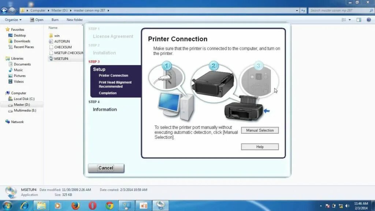Click the Windows Start button
The image size is (375, 211).
(7, 206)
